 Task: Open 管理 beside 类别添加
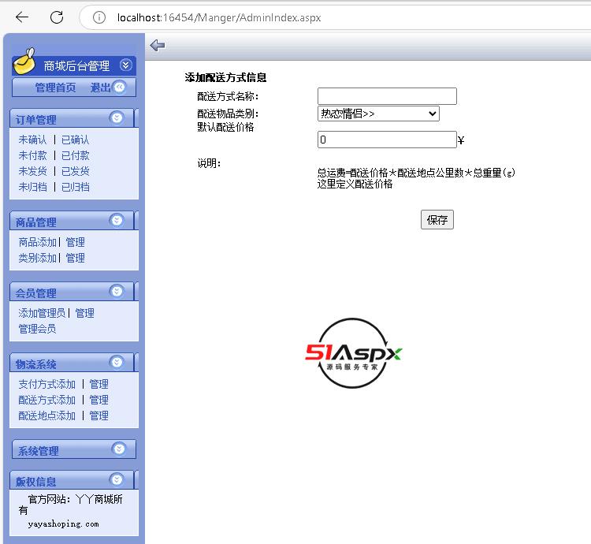point(76,259)
